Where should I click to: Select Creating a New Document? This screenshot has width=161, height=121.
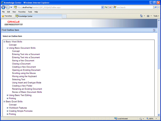[x=24, y=67]
